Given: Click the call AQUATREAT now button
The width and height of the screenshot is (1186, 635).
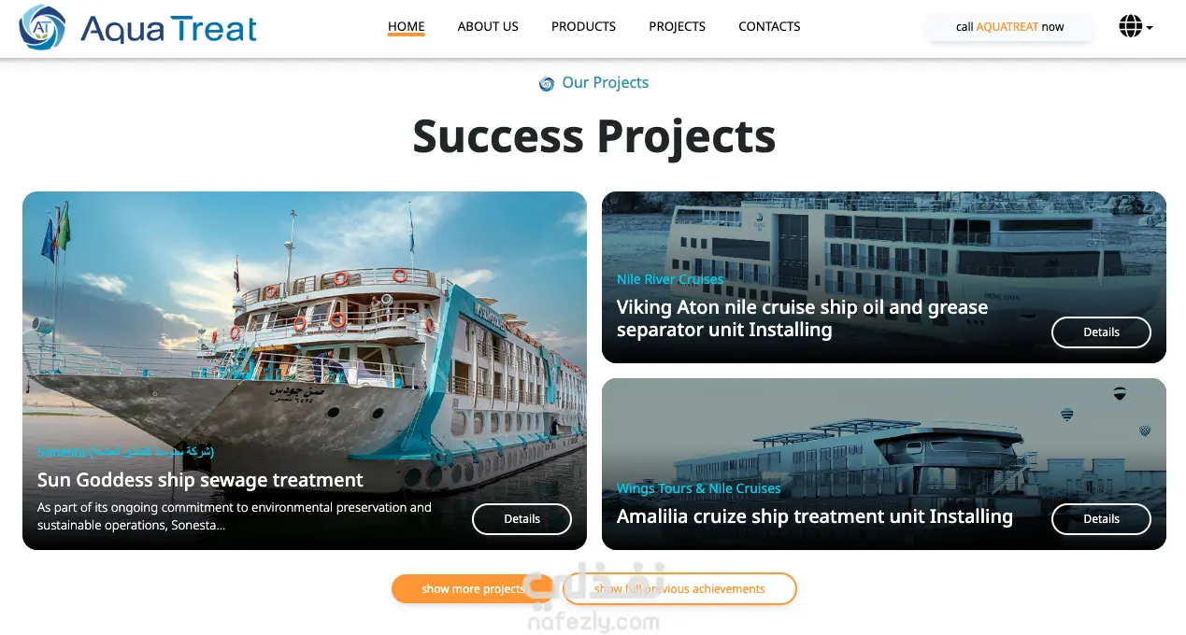Looking at the screenshot, I should point(1009,27).
